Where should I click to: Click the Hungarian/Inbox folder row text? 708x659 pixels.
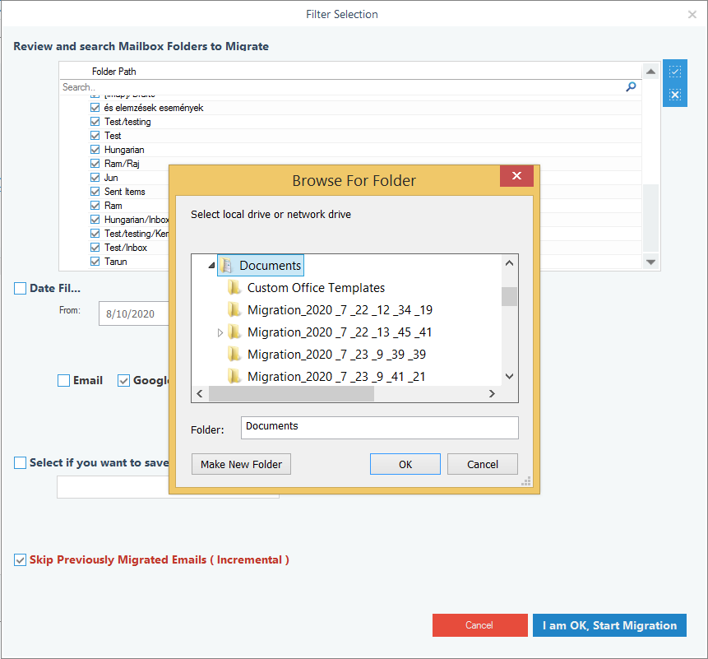click(137, 220)
